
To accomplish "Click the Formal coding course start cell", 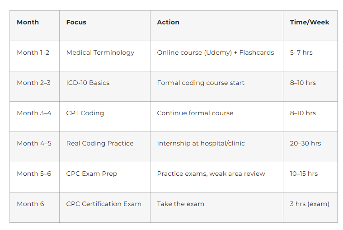I will click(201, 83).
